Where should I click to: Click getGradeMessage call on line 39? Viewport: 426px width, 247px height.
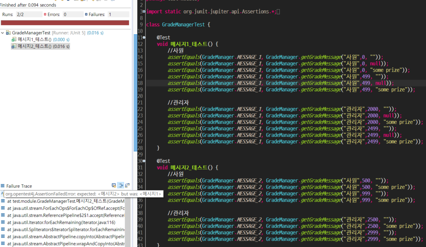click(321, 220)
